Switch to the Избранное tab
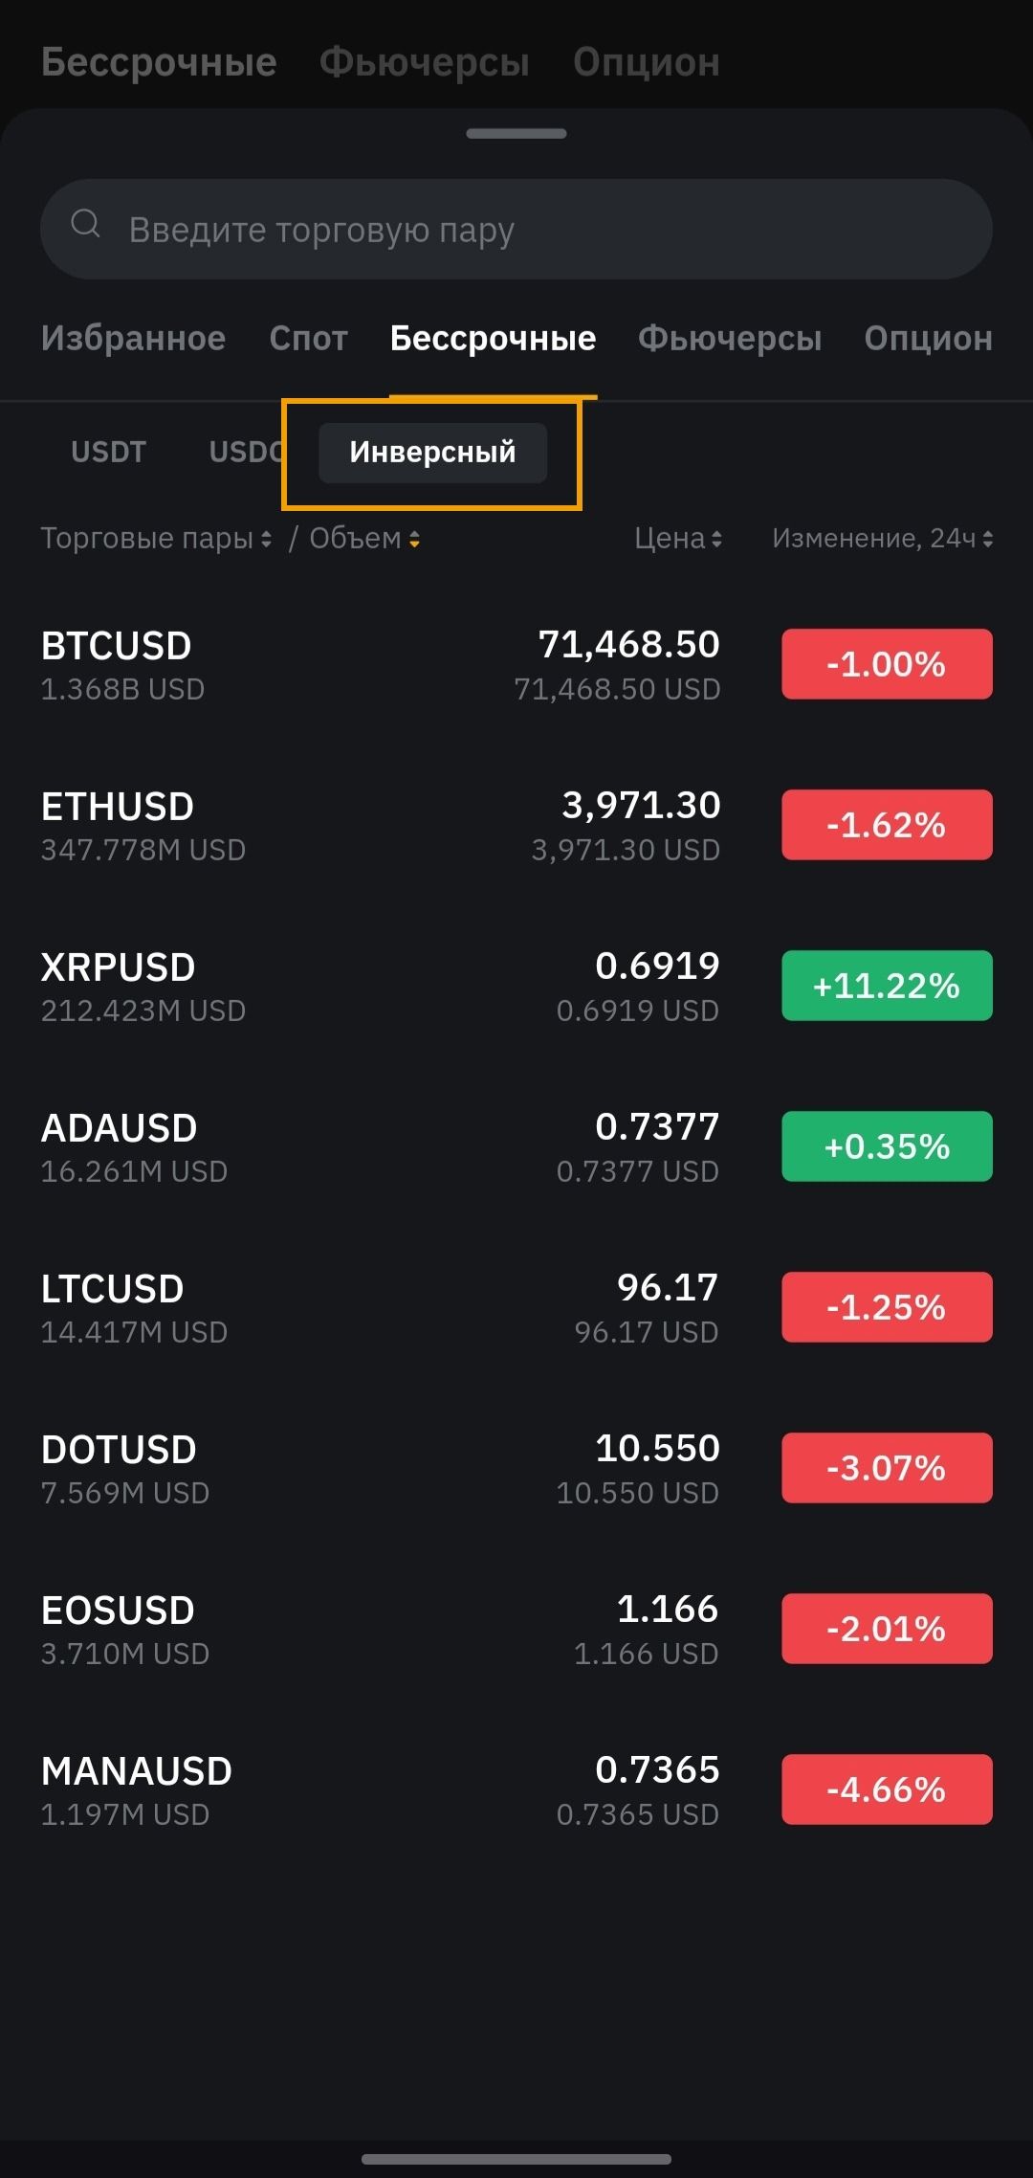 [x=133, y=338]
